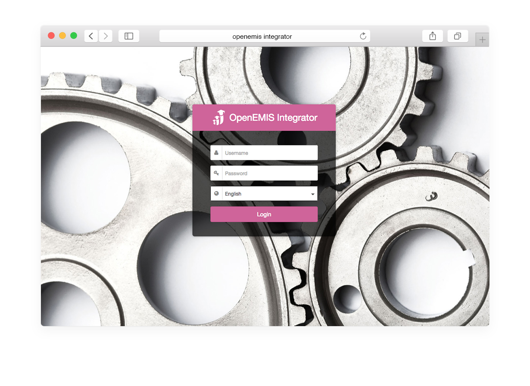The width and height of the screenshot is (530, 386).
Task: Maximize the window with green button
Action: pyautogui.click(x=74, y=36)
